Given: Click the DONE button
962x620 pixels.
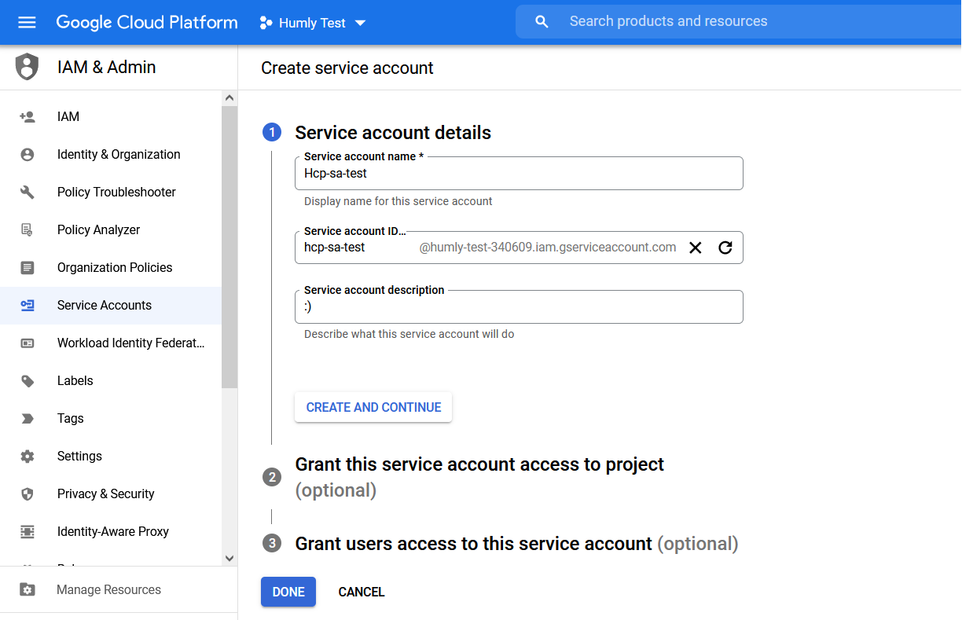Looking at the screenshot, I should (288, 592).
